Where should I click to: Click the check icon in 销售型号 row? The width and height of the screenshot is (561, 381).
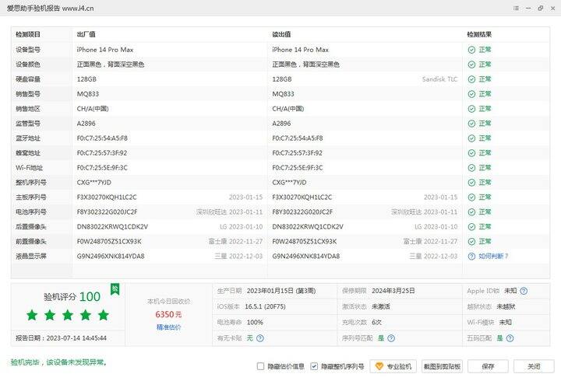(471, 94)
